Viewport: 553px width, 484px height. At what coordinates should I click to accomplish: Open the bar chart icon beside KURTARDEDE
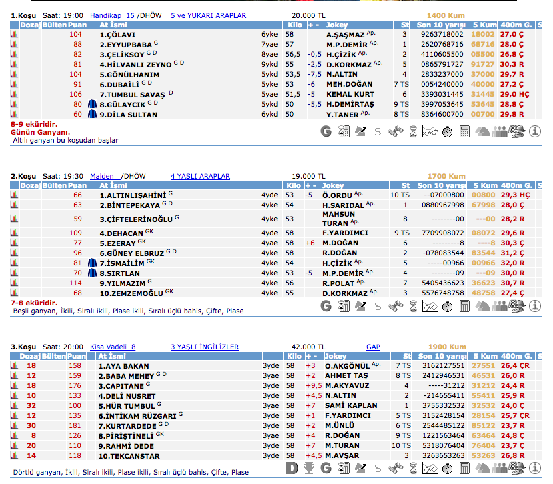click(14, 425)
